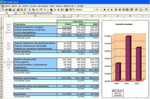Toggle bold formatting (N)
The width and height of the screenshot is (150, 99).
point(105,10)
